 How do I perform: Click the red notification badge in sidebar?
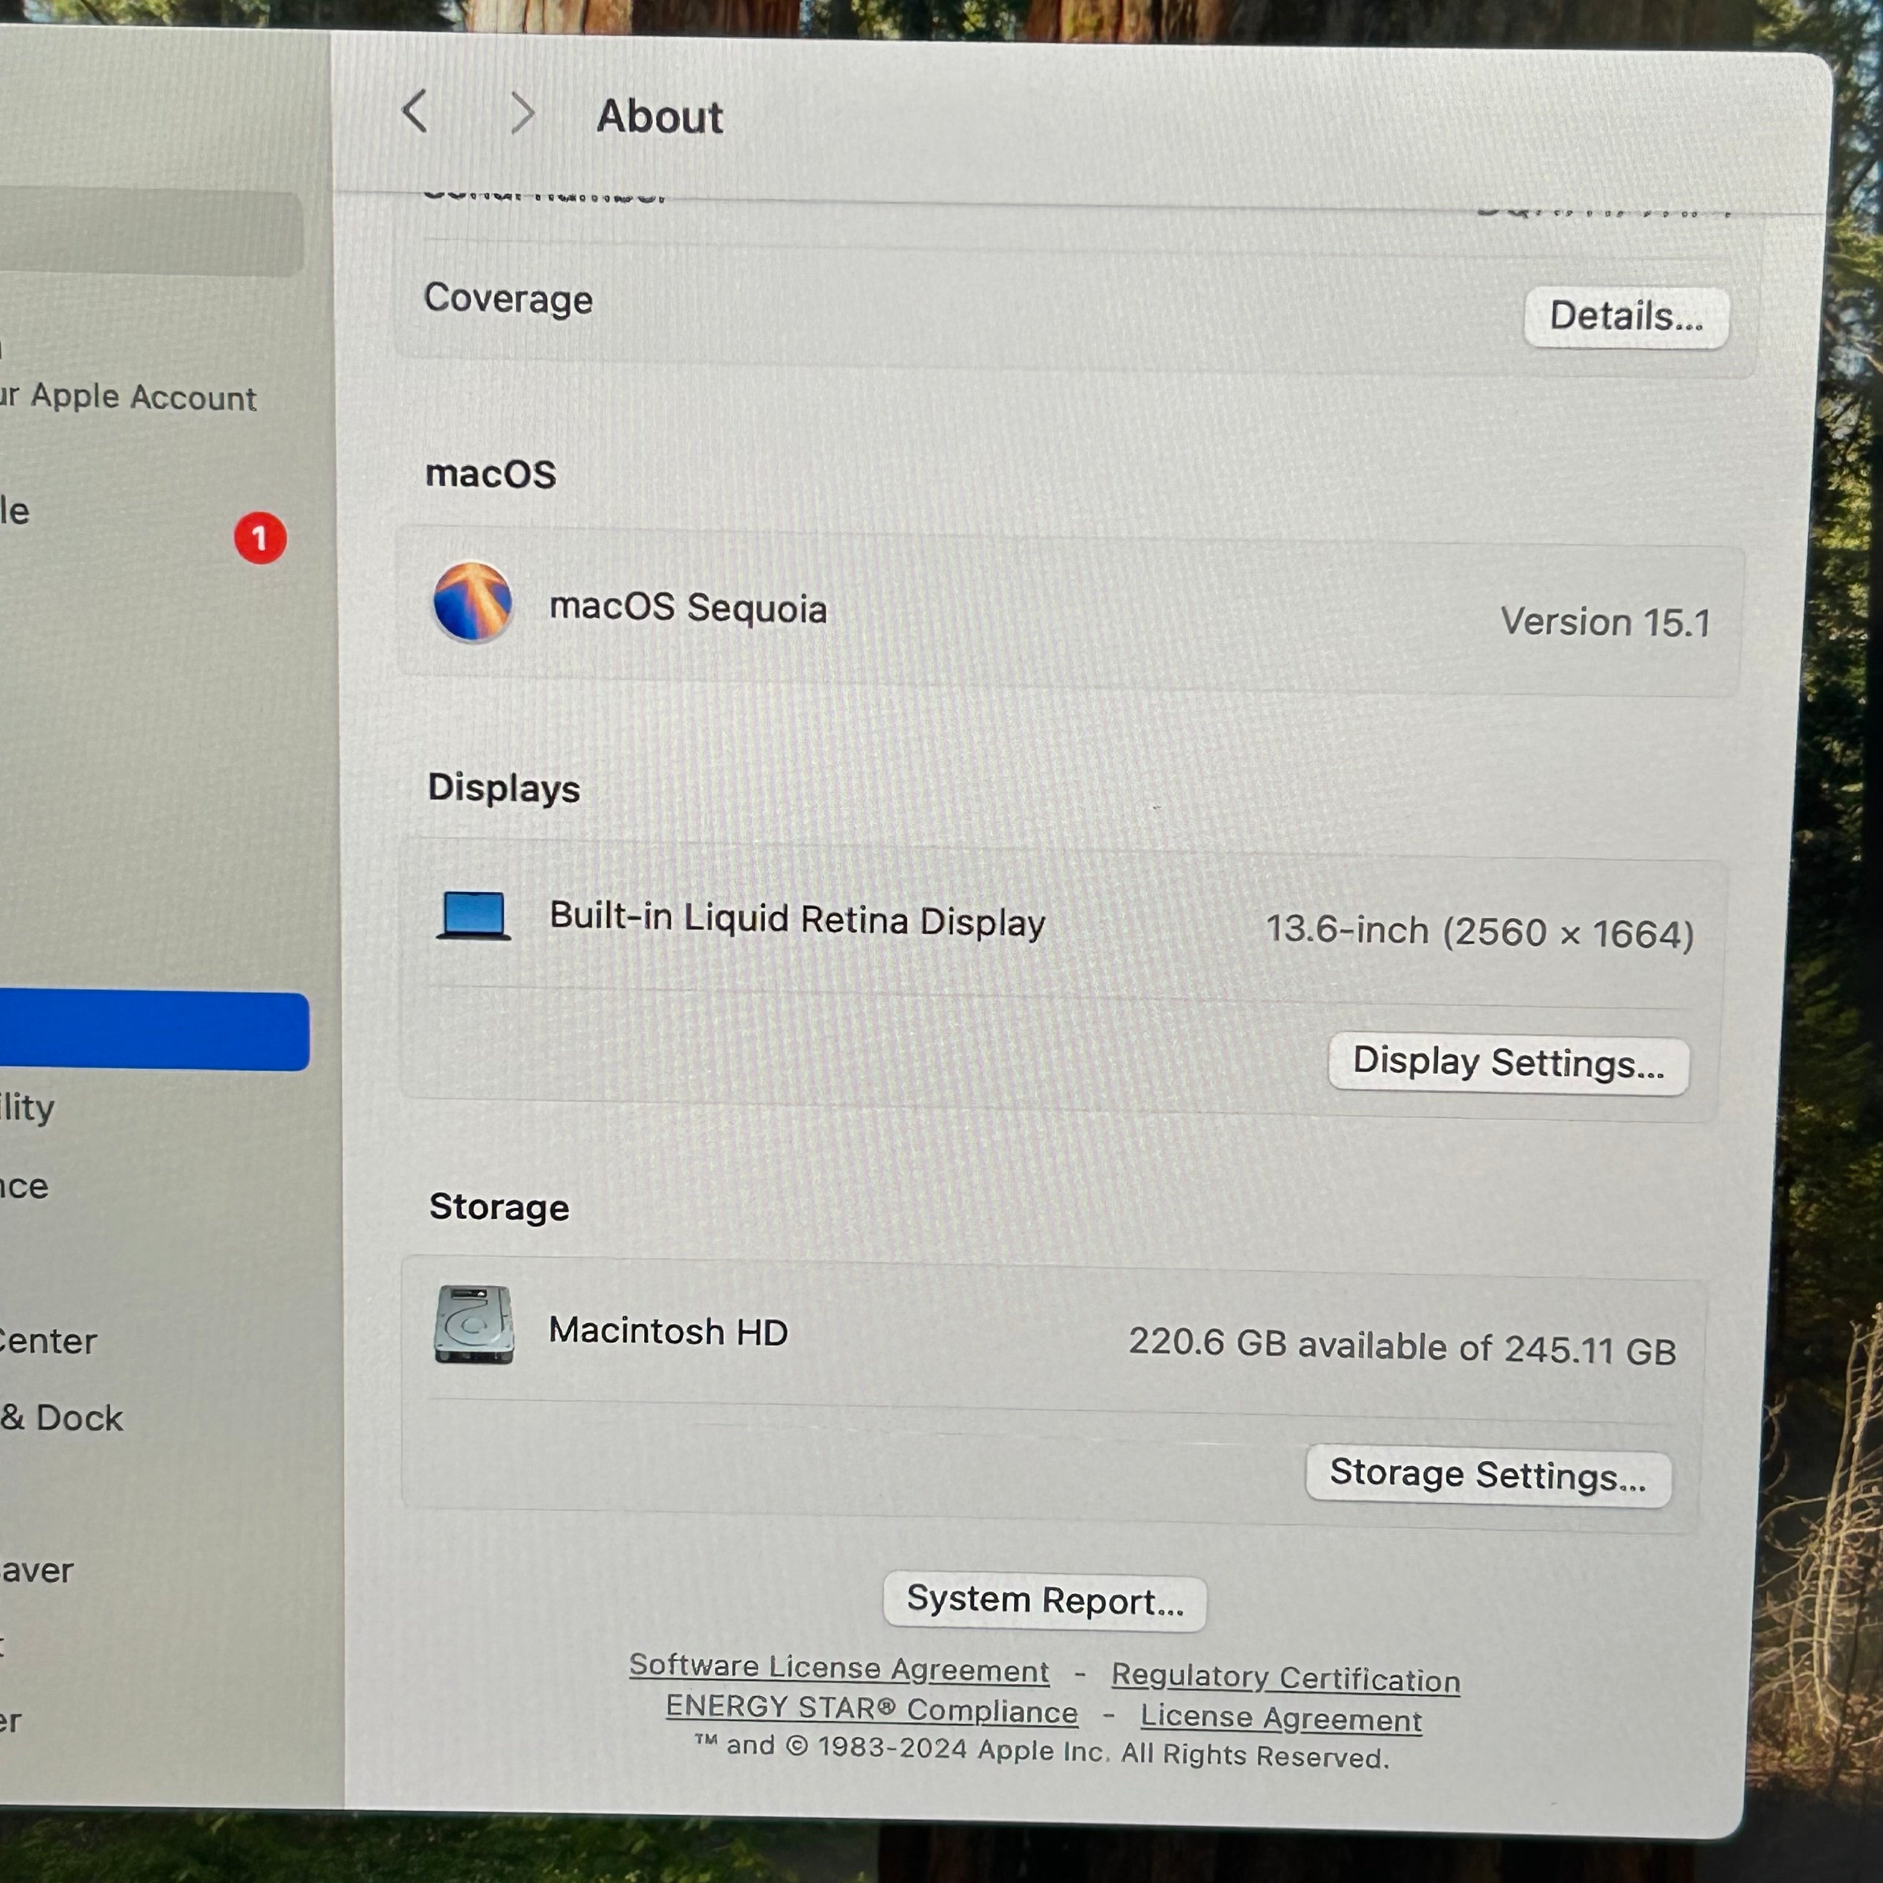(260, 538)
